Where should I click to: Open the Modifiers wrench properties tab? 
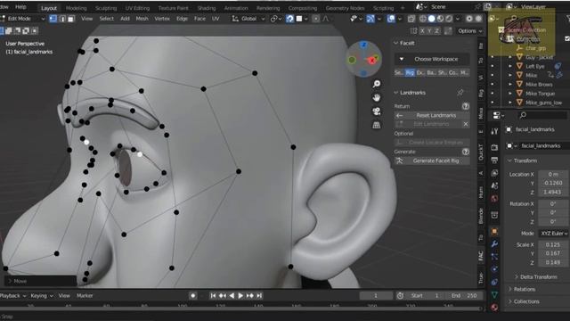click(494, 243)
